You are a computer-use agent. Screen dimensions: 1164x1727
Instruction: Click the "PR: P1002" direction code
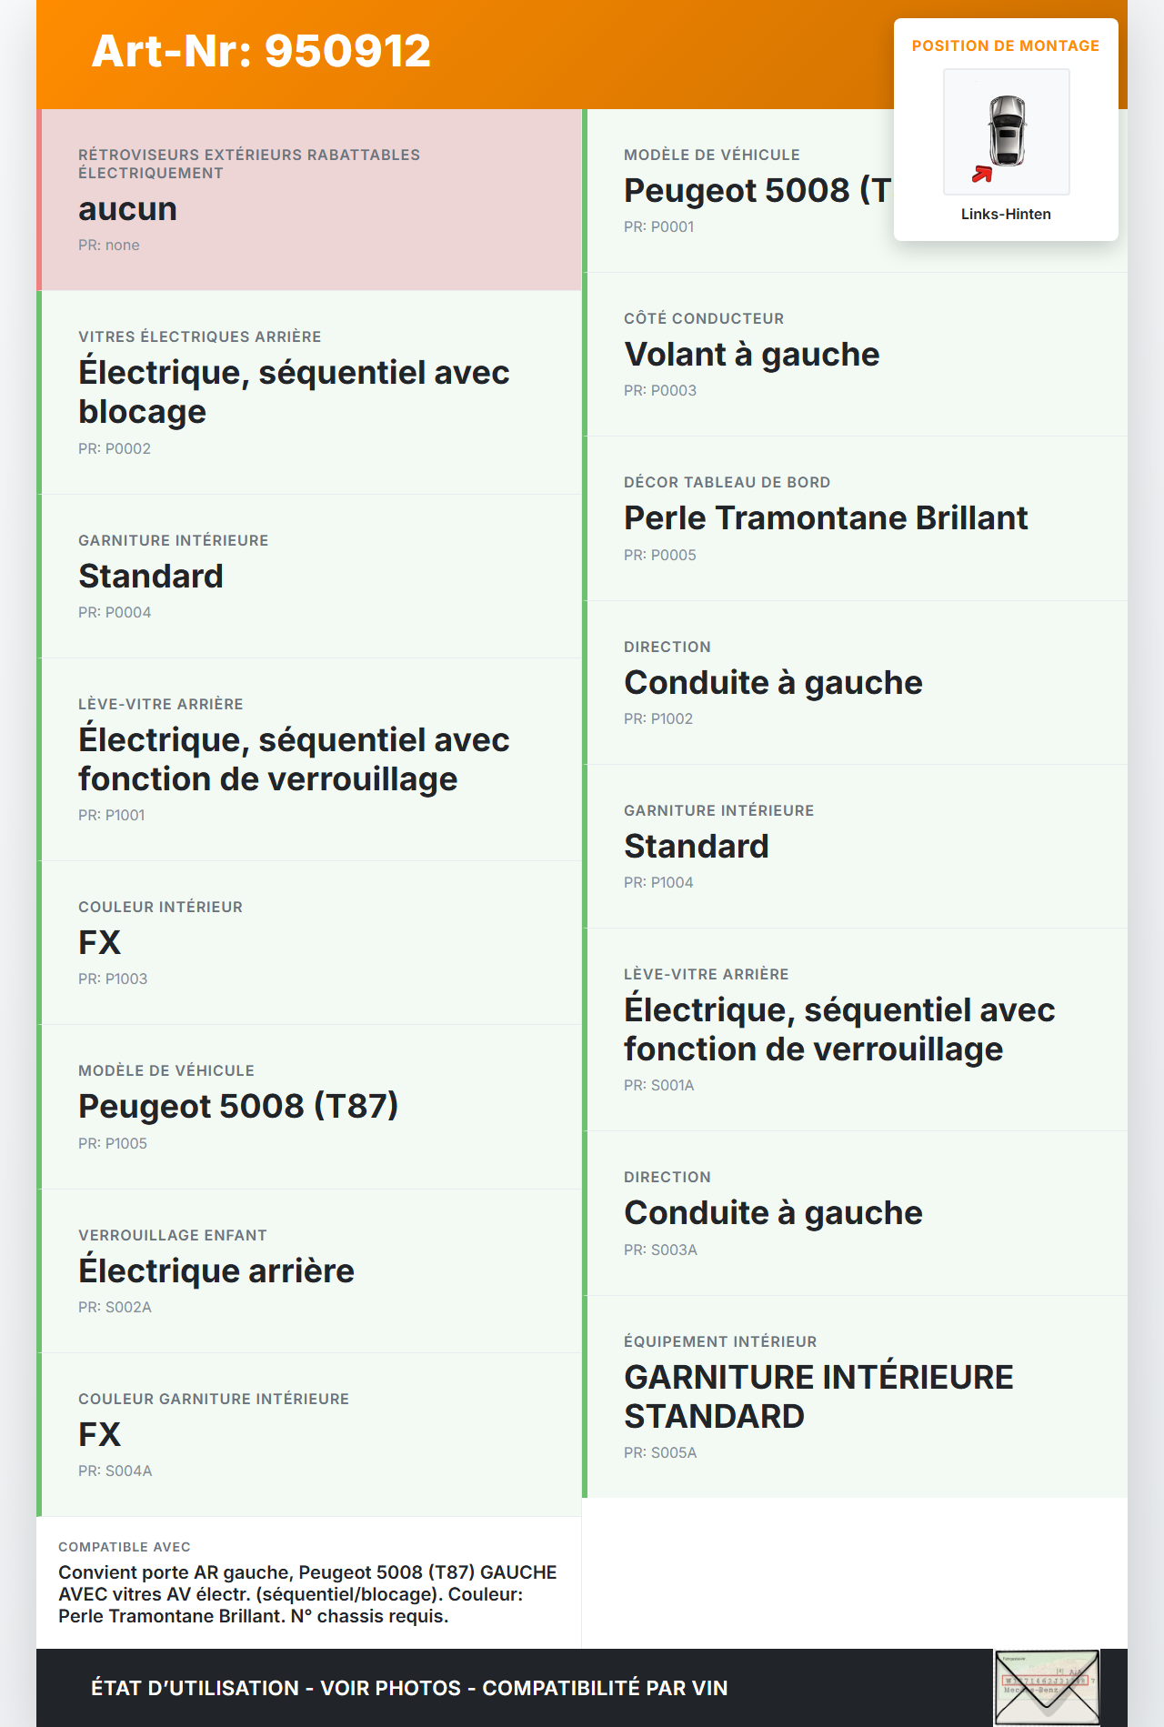[x=658, y=718]
